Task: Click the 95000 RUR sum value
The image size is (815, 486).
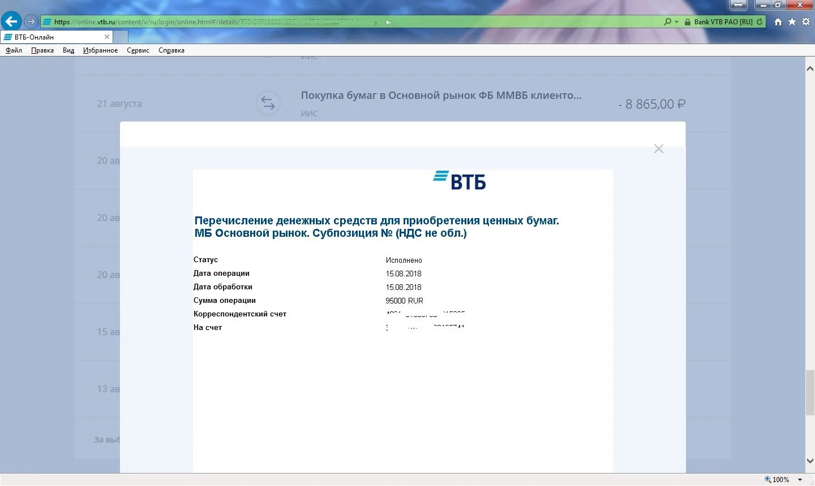Action: (404, 301)
